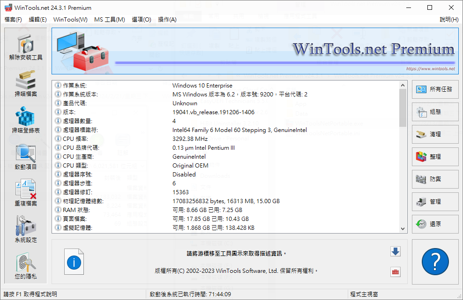Click the info list scroll up arrow
The width and height of the screenshot is (463, 300).
click(x=403, y=85)
